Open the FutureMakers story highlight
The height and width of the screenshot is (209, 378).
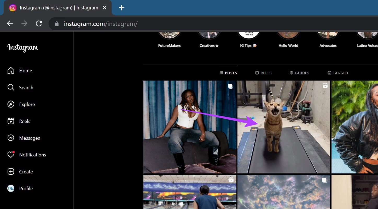(169, 39)
